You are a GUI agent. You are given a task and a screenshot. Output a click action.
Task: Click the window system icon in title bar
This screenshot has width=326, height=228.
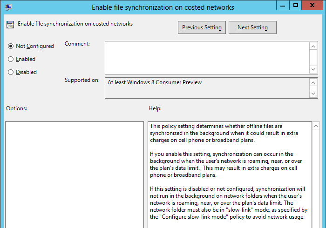(8, 7)
